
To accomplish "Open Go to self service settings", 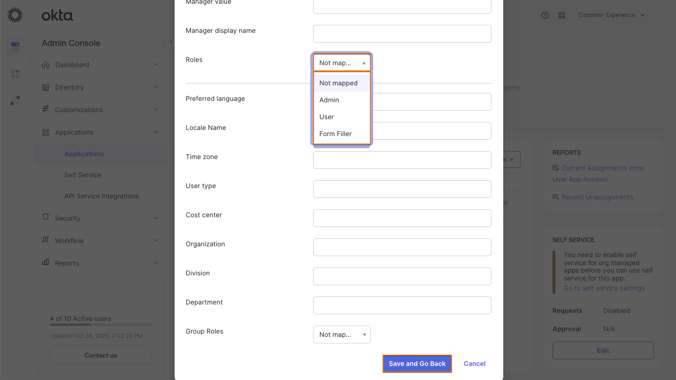I will click(604, 288).
